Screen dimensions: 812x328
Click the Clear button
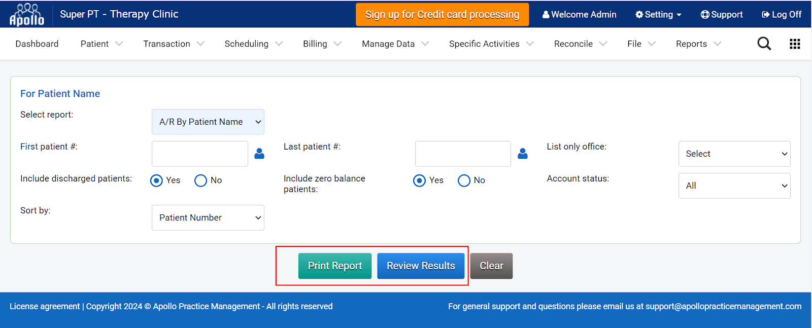click(x=491, y=266)
